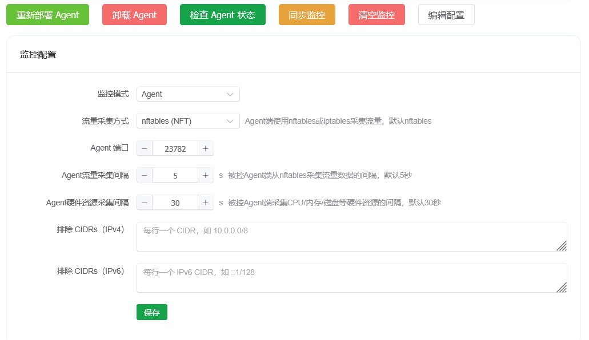
Task: Click the 同步监控 button
Action: tap(307, 15)
